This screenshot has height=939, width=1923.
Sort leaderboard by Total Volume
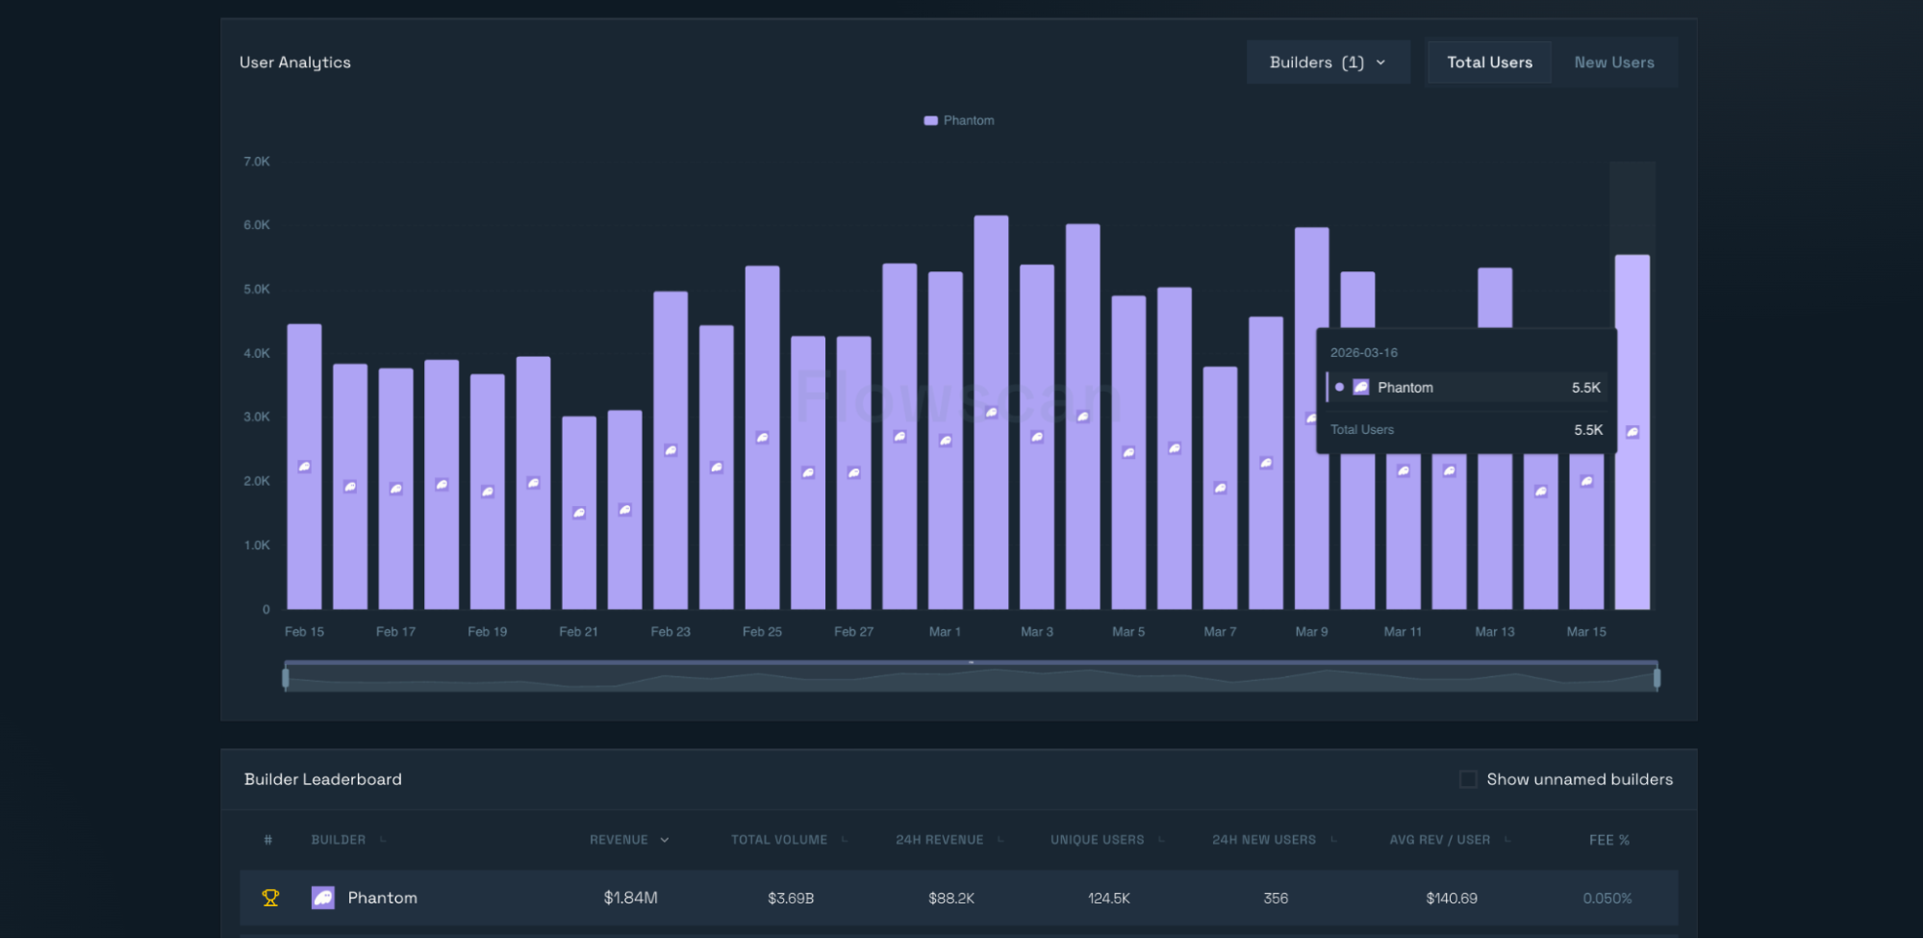pos(778,840)
